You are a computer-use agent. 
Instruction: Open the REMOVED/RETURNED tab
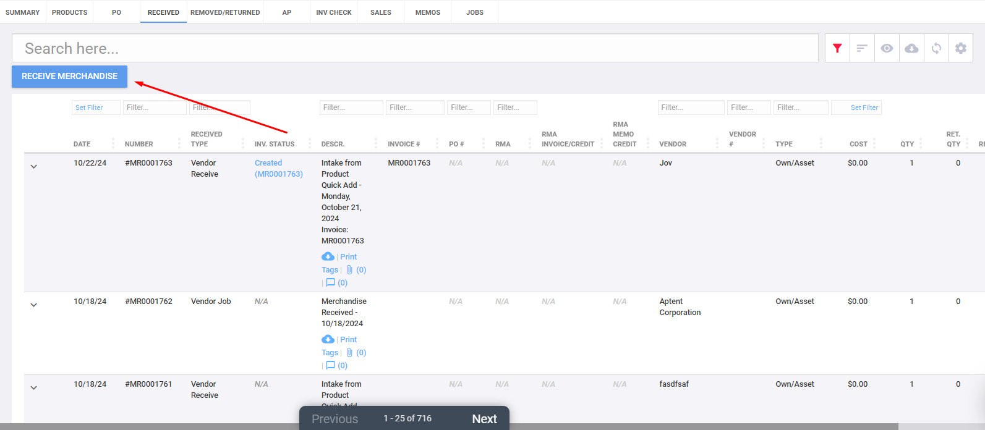225,12
